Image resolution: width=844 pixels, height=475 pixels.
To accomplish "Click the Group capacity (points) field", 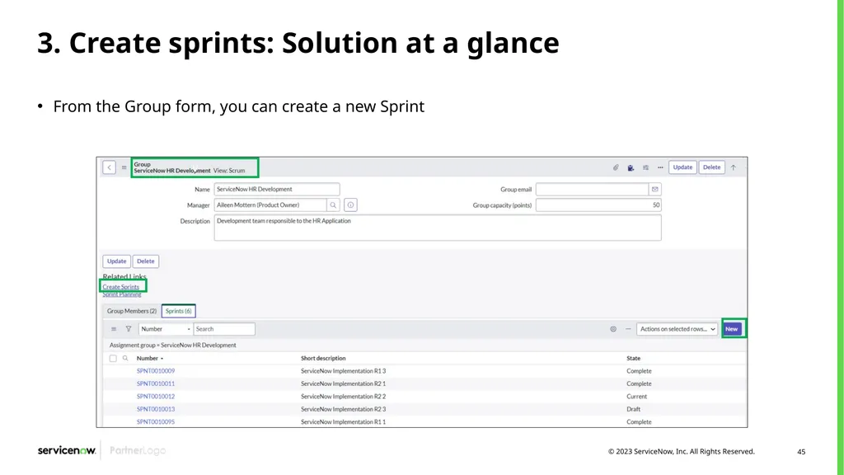I will (x=598, y=205).
